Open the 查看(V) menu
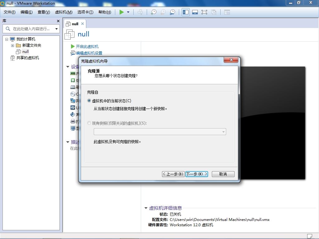The width and height of the screenshot is (319, 239). click(44, 12)
